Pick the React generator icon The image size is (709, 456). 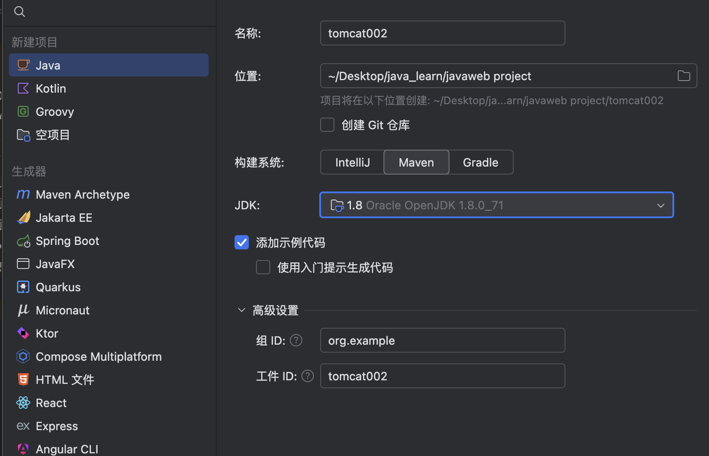(x=23, y=403)
